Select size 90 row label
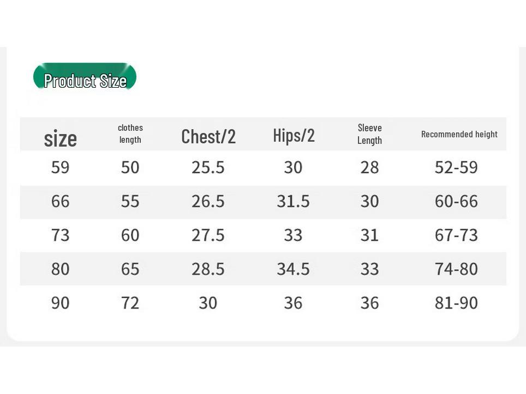The width and height of the screenshot is (526, 394). [61, 302]
